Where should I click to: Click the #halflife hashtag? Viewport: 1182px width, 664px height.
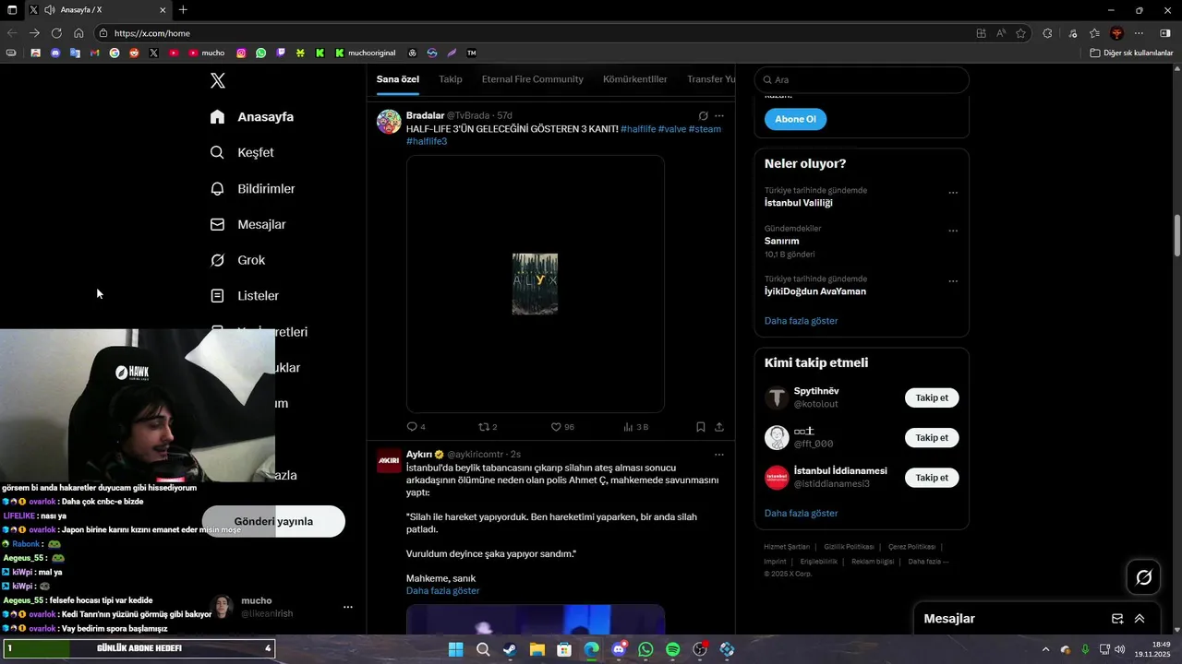pos(638,129)
